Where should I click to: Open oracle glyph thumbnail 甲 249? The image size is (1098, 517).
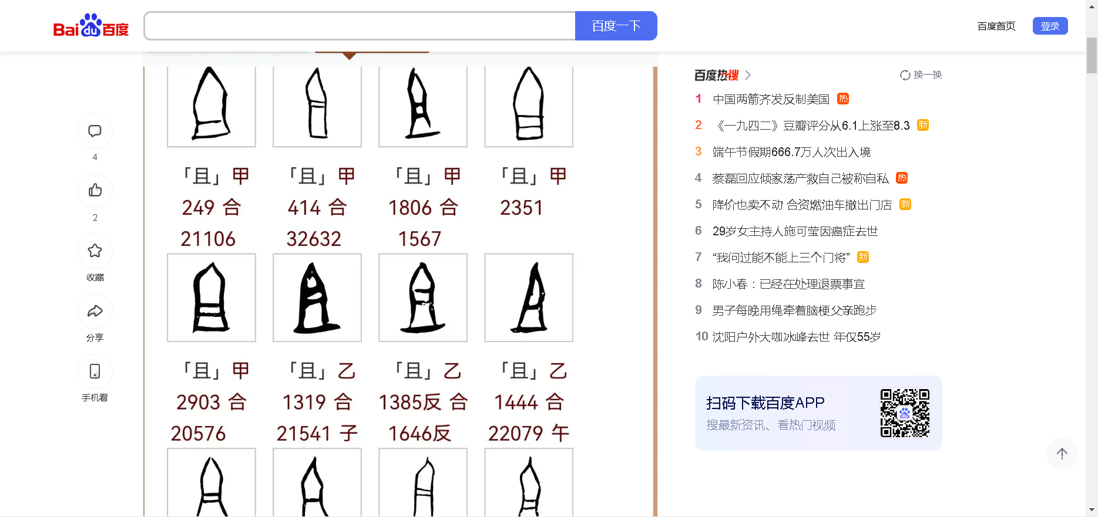211,106
